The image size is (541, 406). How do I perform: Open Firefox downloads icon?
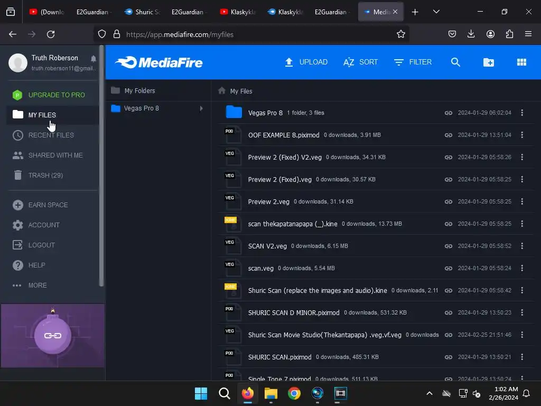tap(471, 34)
